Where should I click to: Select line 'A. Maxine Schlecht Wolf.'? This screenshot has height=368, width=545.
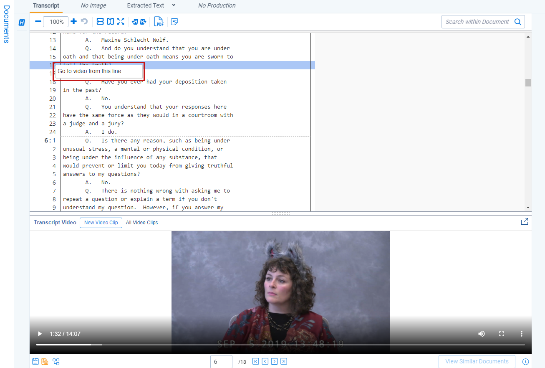(127, 40)
